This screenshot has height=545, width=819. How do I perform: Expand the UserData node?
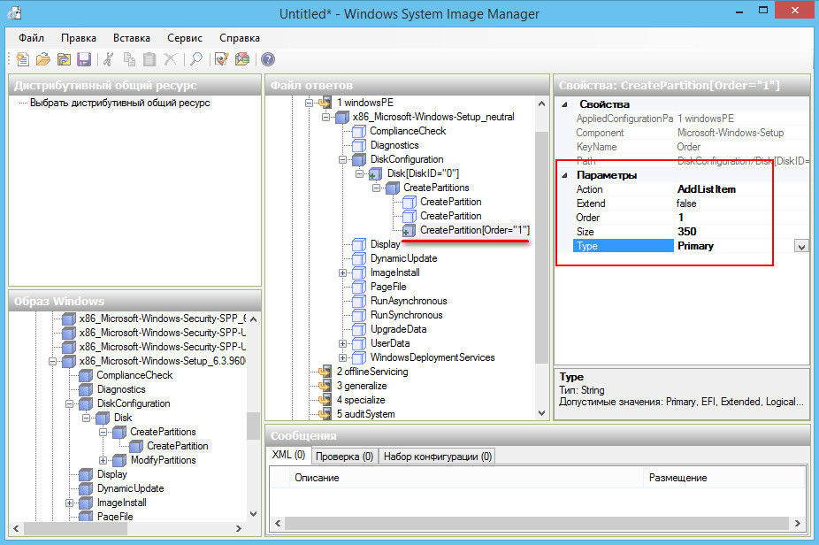click(342, 343)
